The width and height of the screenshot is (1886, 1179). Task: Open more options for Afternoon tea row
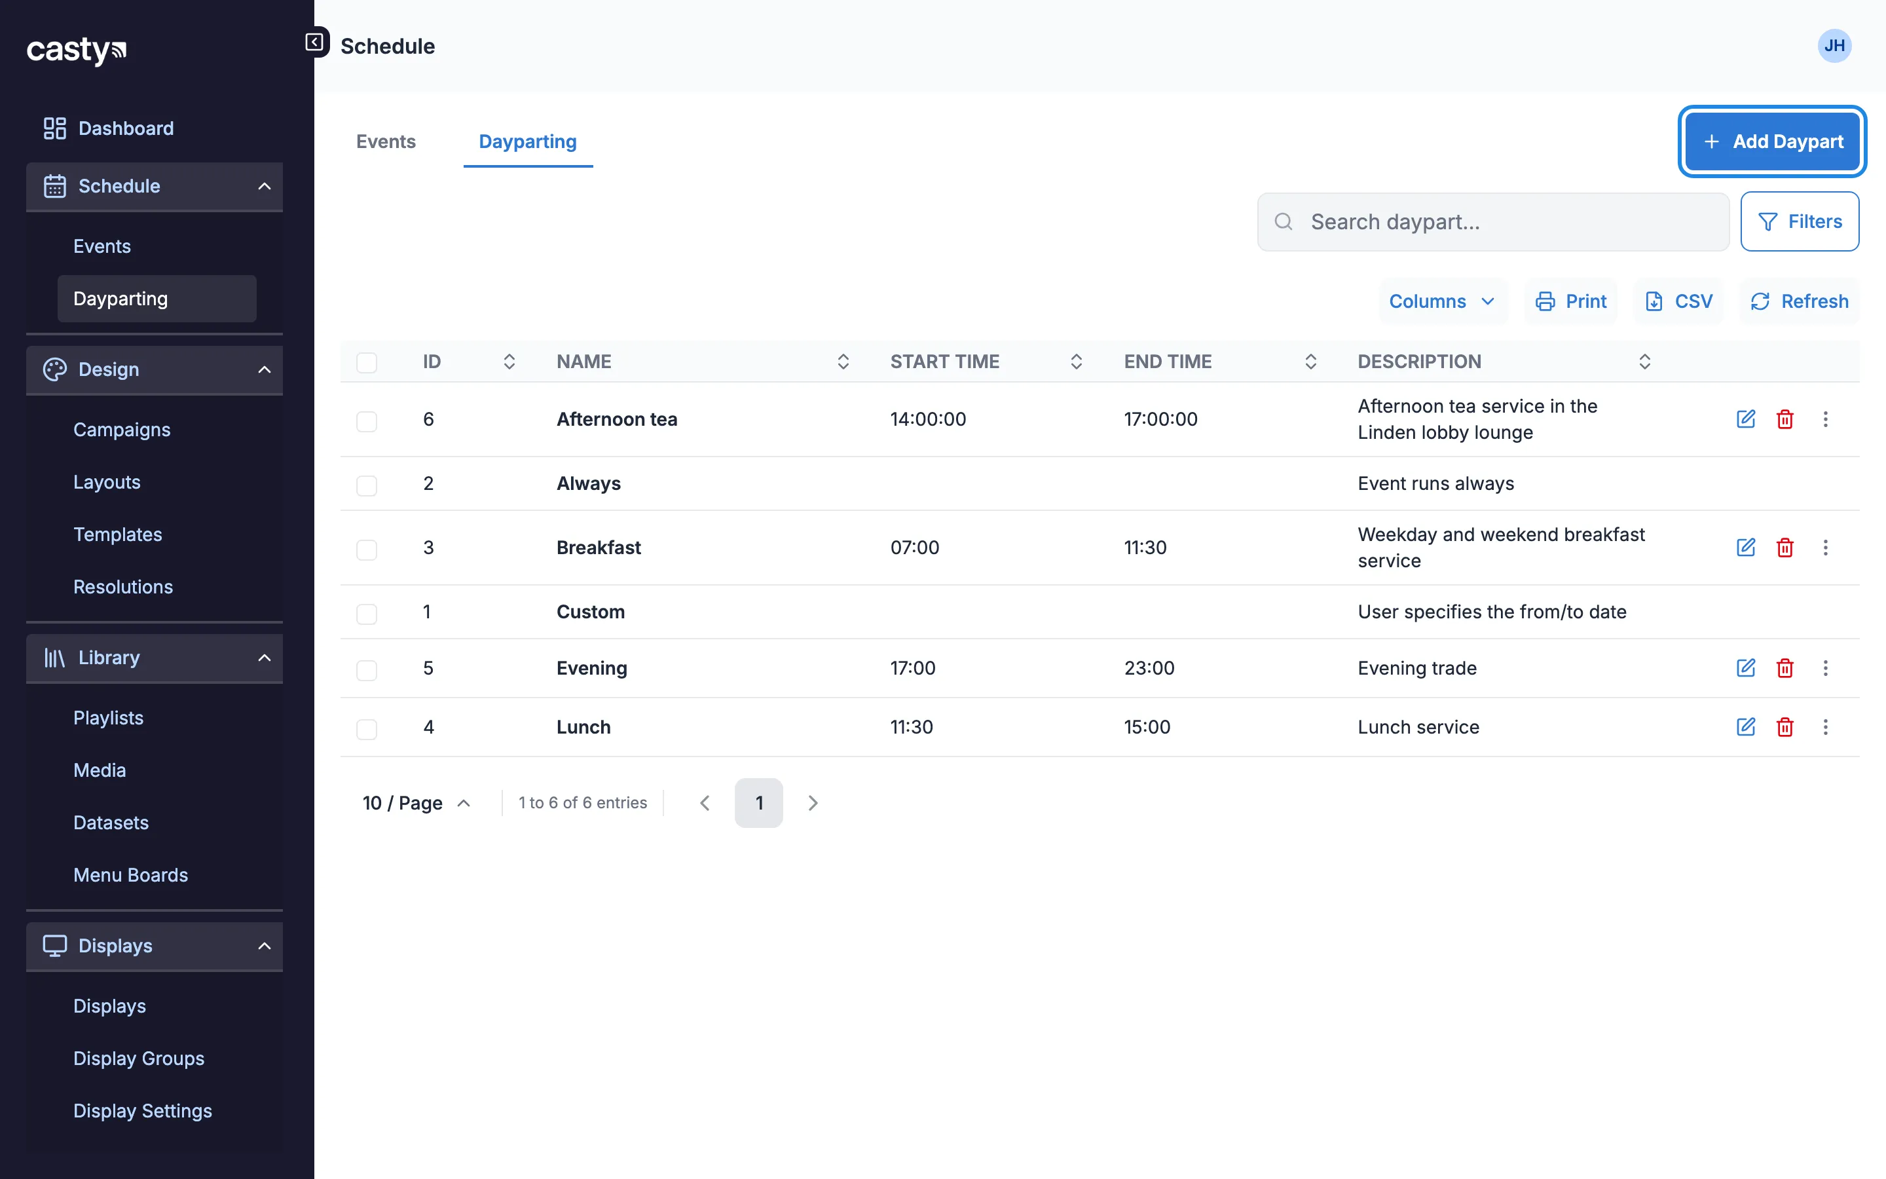point(1825,419)
